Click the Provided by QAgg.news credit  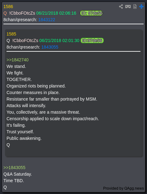(x=123, y=188)
